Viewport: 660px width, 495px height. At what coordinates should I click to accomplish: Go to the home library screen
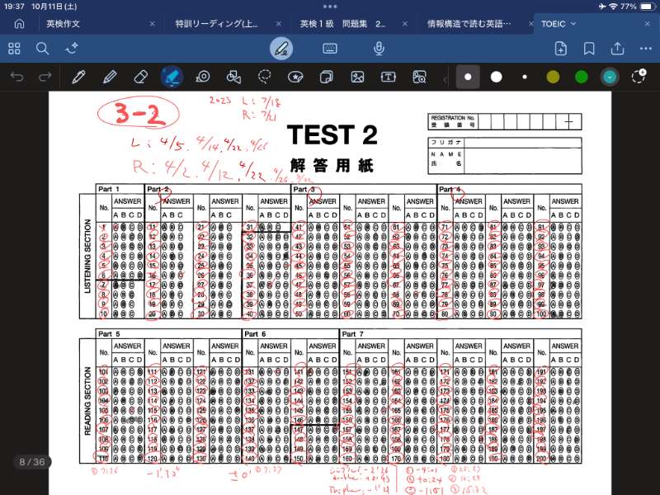tap(19, 24)
